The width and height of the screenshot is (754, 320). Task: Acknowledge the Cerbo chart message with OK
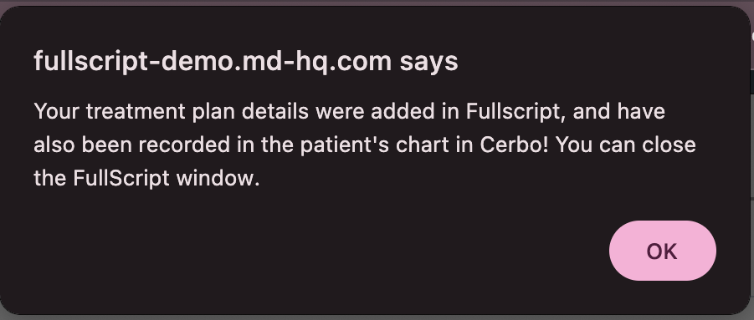click(662, 251)
